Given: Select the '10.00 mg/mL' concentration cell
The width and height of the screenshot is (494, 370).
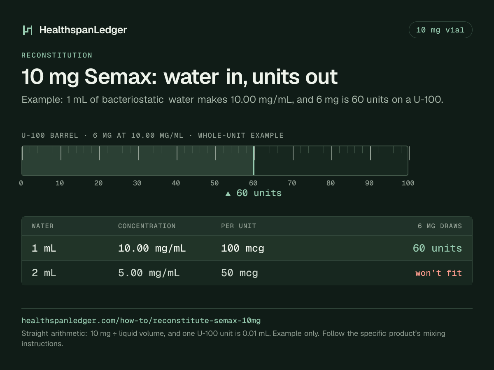Looking at the screenshot, I should [x=152, y=248].
